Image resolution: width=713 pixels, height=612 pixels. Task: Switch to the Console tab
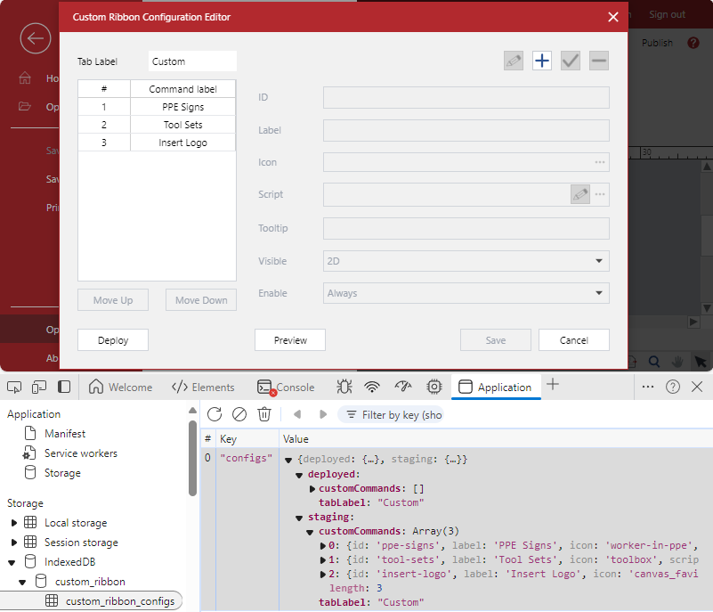coord(286,387)
